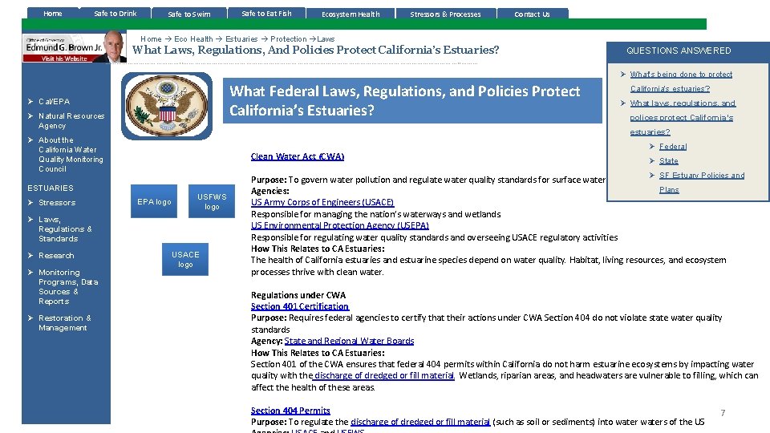Open Natural Resources Agency sidebar link
Viewport: 770px width, 433px height.
coord(71,121)
